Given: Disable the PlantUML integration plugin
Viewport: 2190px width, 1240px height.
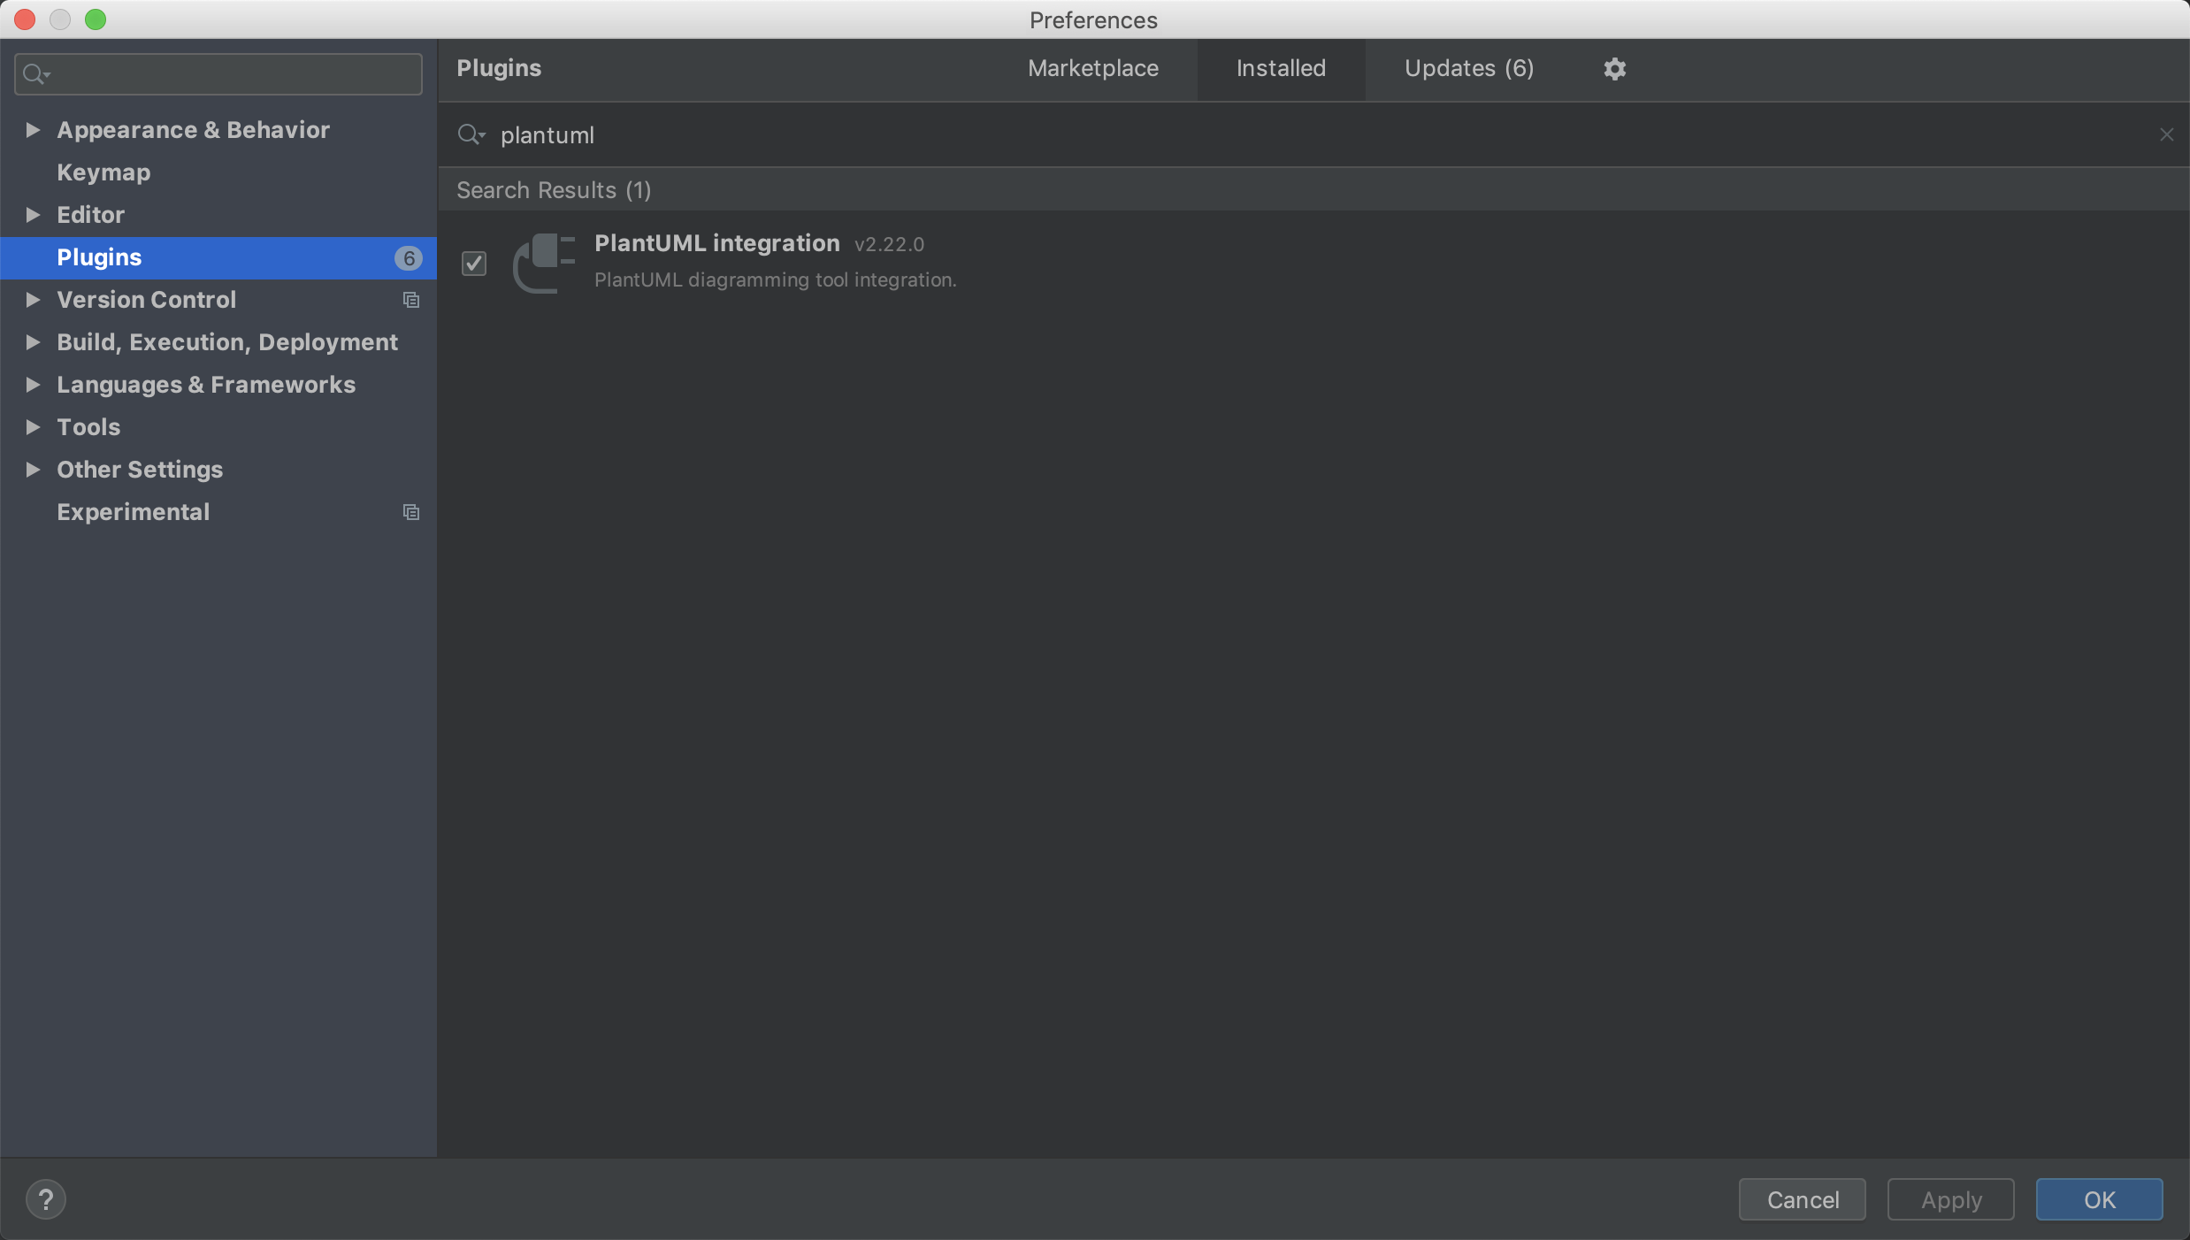Looking at the screenshot, I should pos(473,263).
